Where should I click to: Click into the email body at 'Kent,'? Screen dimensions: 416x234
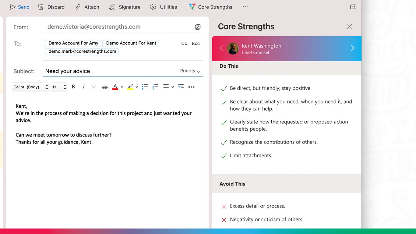pos(22,106)
